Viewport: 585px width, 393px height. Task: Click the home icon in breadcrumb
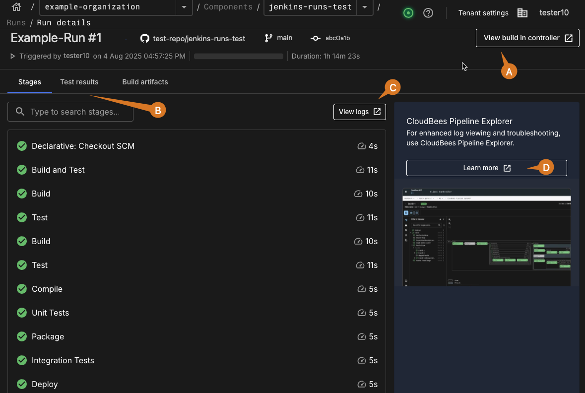(16, 7)
